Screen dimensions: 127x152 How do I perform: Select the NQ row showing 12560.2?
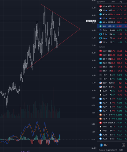point(112,63)
